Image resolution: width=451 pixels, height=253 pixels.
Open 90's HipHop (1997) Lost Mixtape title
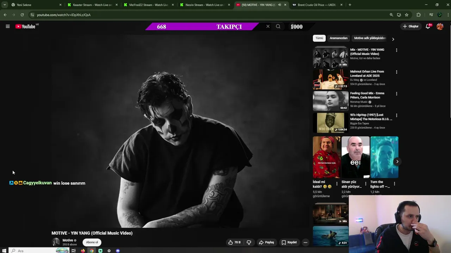[x=371, y=117]
